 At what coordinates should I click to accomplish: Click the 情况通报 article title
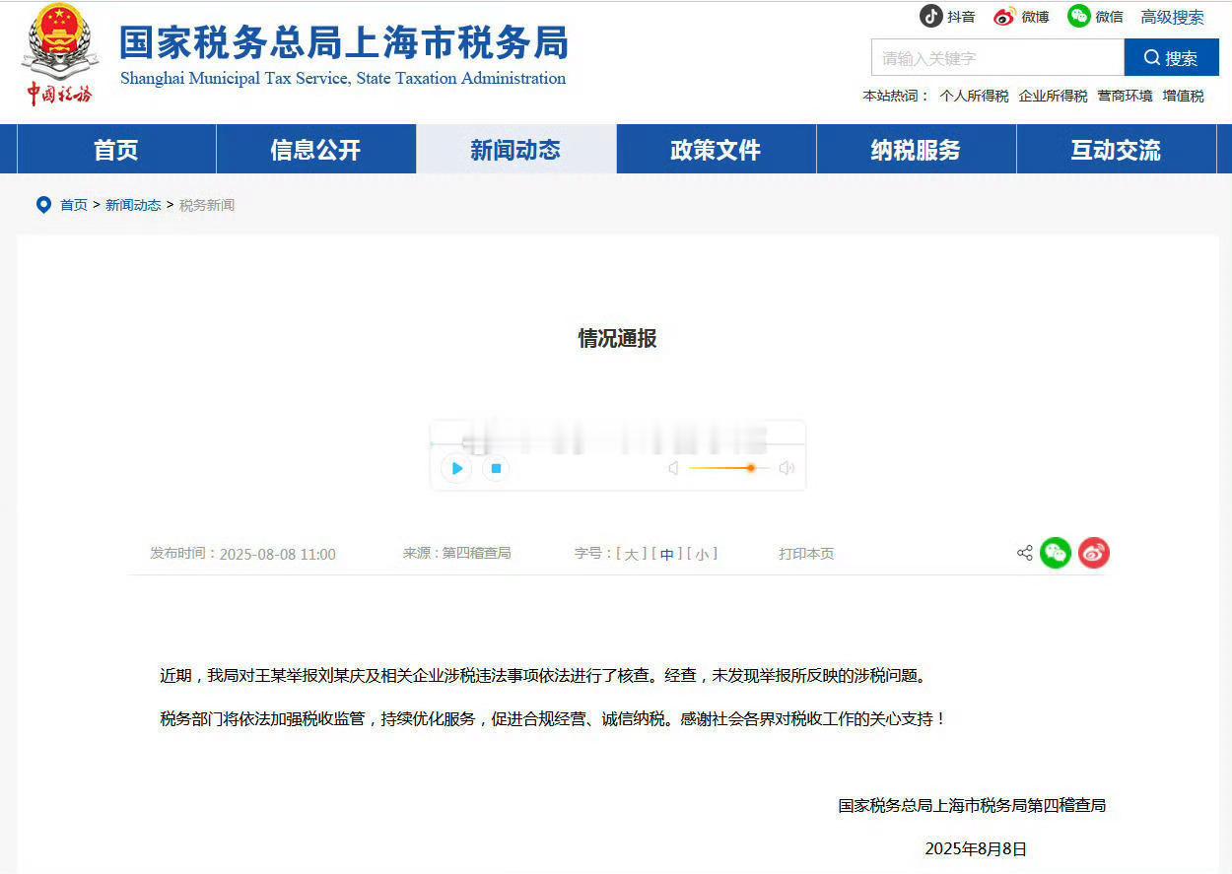(x=617, y=338)
